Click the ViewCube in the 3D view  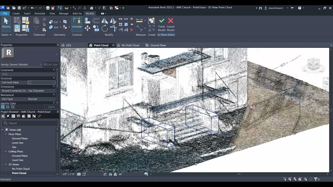tap(313, 64)
